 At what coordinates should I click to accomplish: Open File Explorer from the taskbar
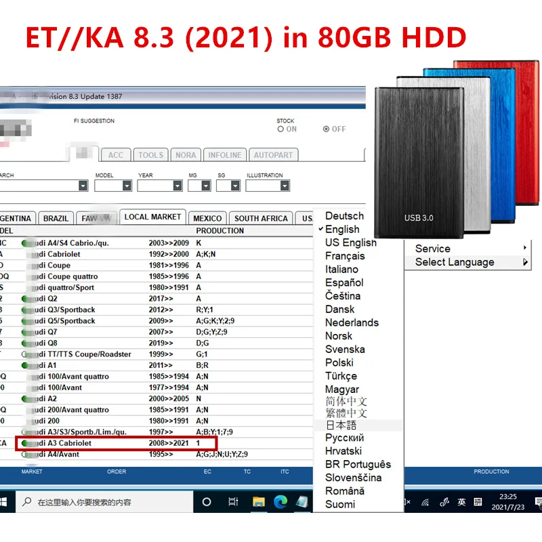coord(258,502)
